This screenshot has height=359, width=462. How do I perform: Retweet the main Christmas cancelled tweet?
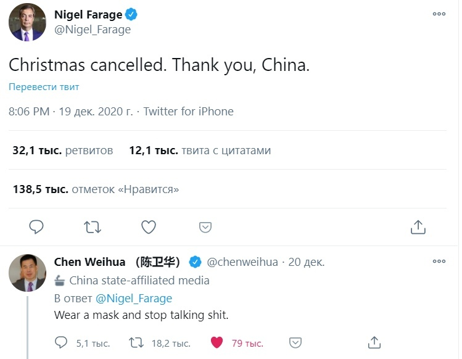point(93,227)
